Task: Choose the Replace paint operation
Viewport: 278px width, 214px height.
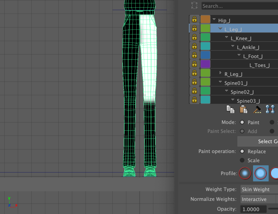Action: coord(242,151)
